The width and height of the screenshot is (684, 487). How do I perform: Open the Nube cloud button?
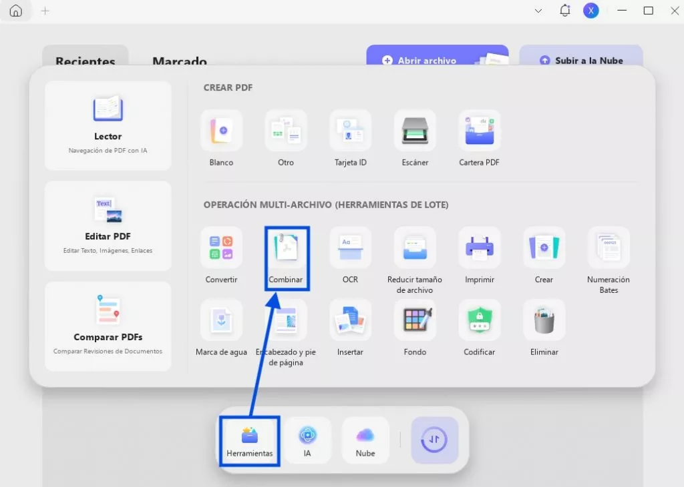[365, 440]
